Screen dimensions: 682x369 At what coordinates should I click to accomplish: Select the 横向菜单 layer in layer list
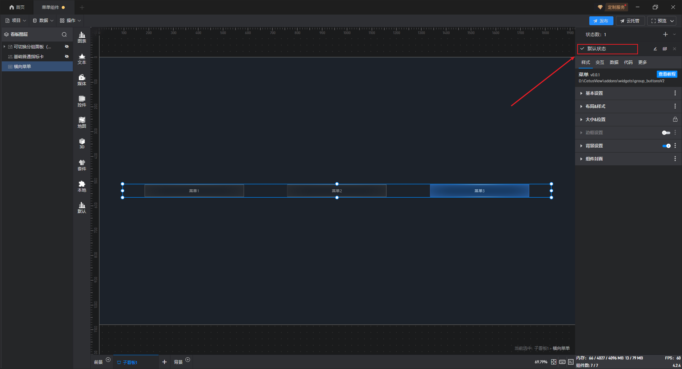pos(37,67)
